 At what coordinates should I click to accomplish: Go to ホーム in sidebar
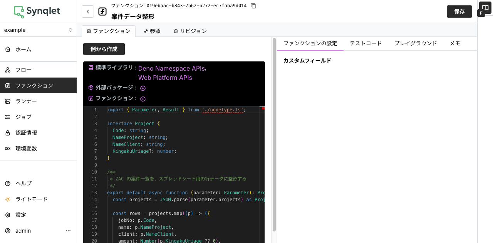38,50
